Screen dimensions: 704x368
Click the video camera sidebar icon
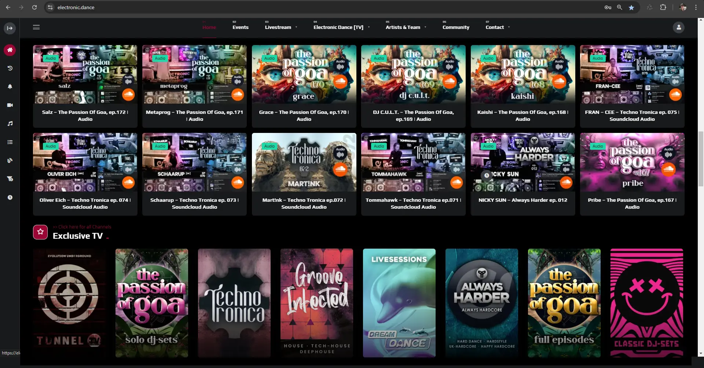[10, 105]
